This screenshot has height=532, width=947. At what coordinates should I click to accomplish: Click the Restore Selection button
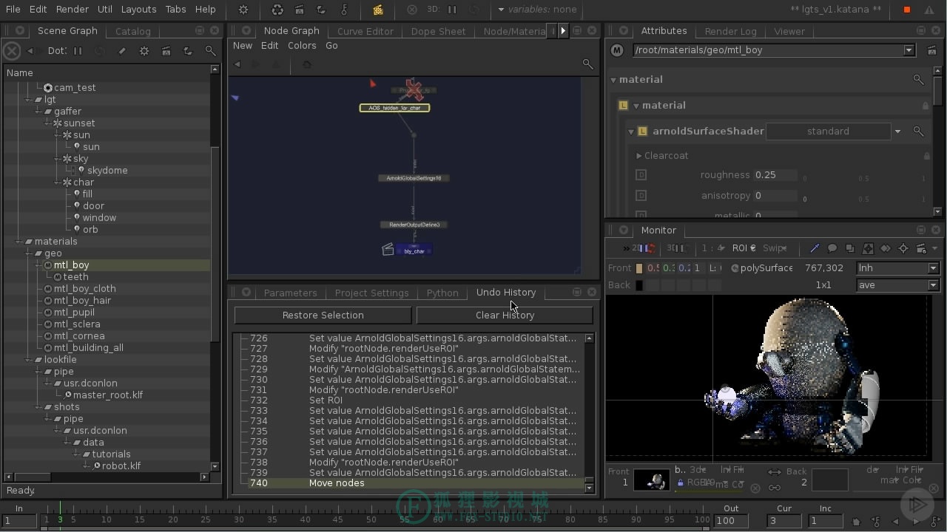(x=323, y=316)
